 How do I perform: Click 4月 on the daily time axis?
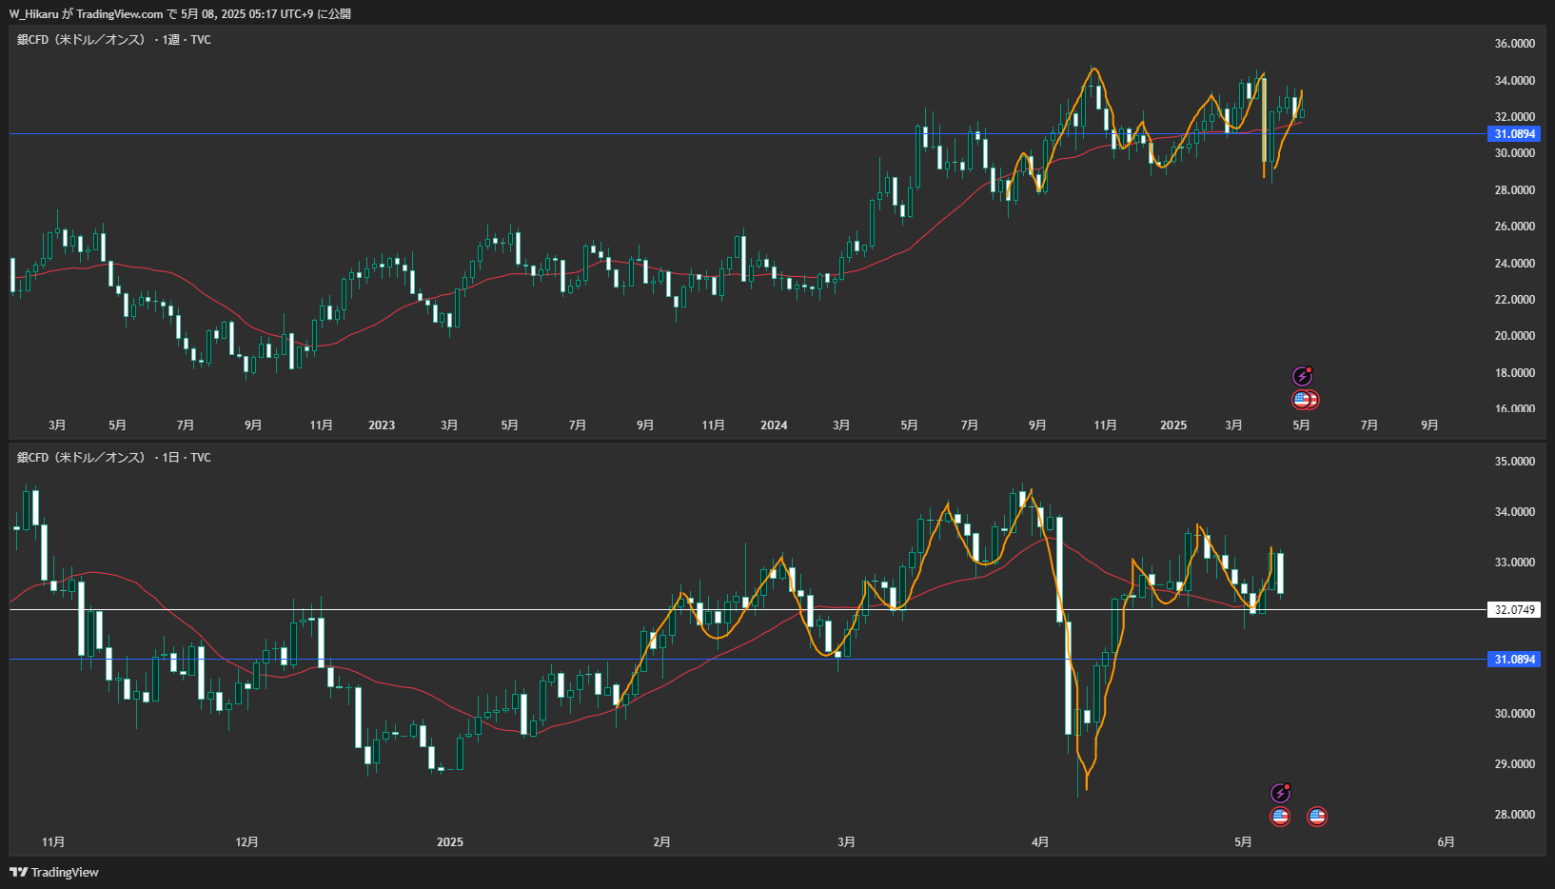click(1040, 842)
